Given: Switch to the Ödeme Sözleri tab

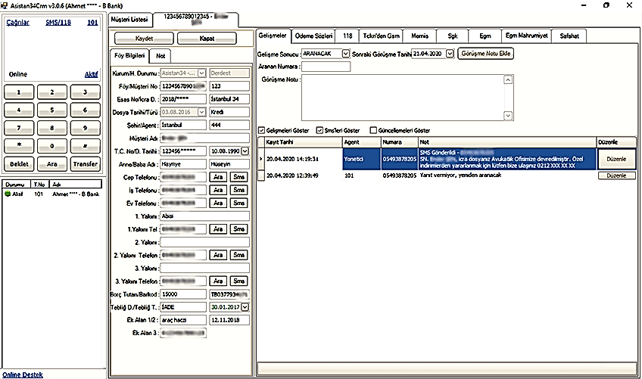Looking at the screenshot, I should pyautogui.click(x=313, y=36).
